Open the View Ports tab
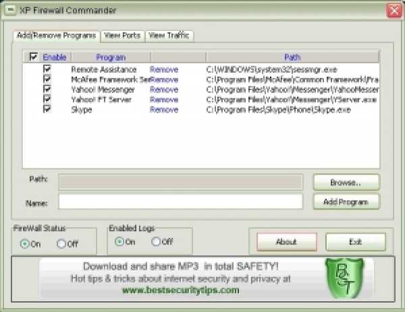Image resolution: width=405 pixels, height=312 pixels. pos(122,36)
